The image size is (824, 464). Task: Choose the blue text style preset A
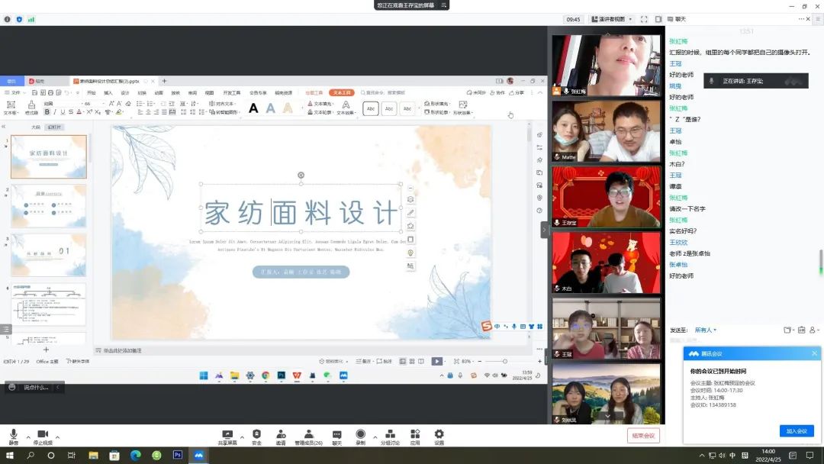point(271,108)
